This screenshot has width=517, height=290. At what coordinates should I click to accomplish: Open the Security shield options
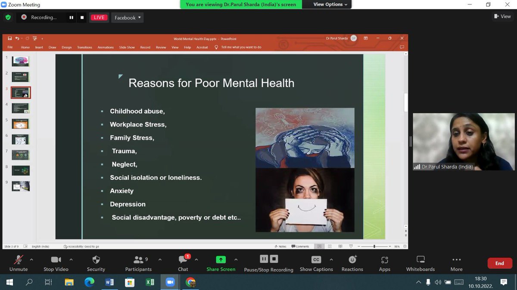(96, 259)
